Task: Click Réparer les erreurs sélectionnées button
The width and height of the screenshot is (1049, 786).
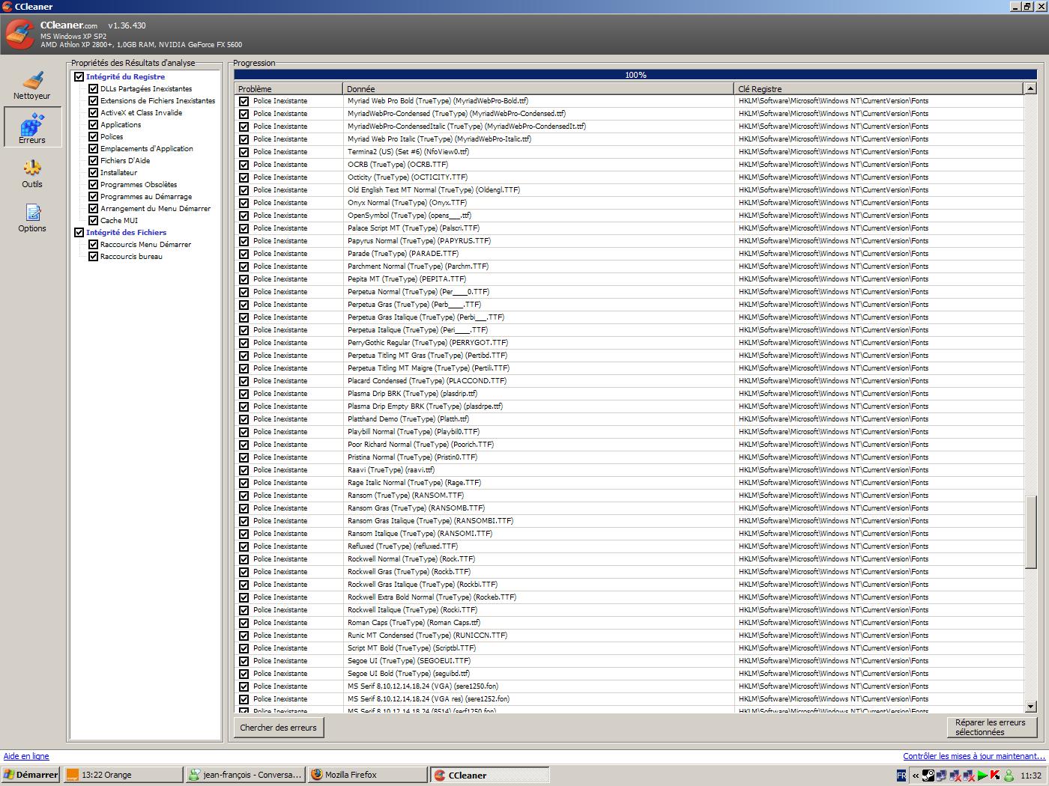Action: 991,728
